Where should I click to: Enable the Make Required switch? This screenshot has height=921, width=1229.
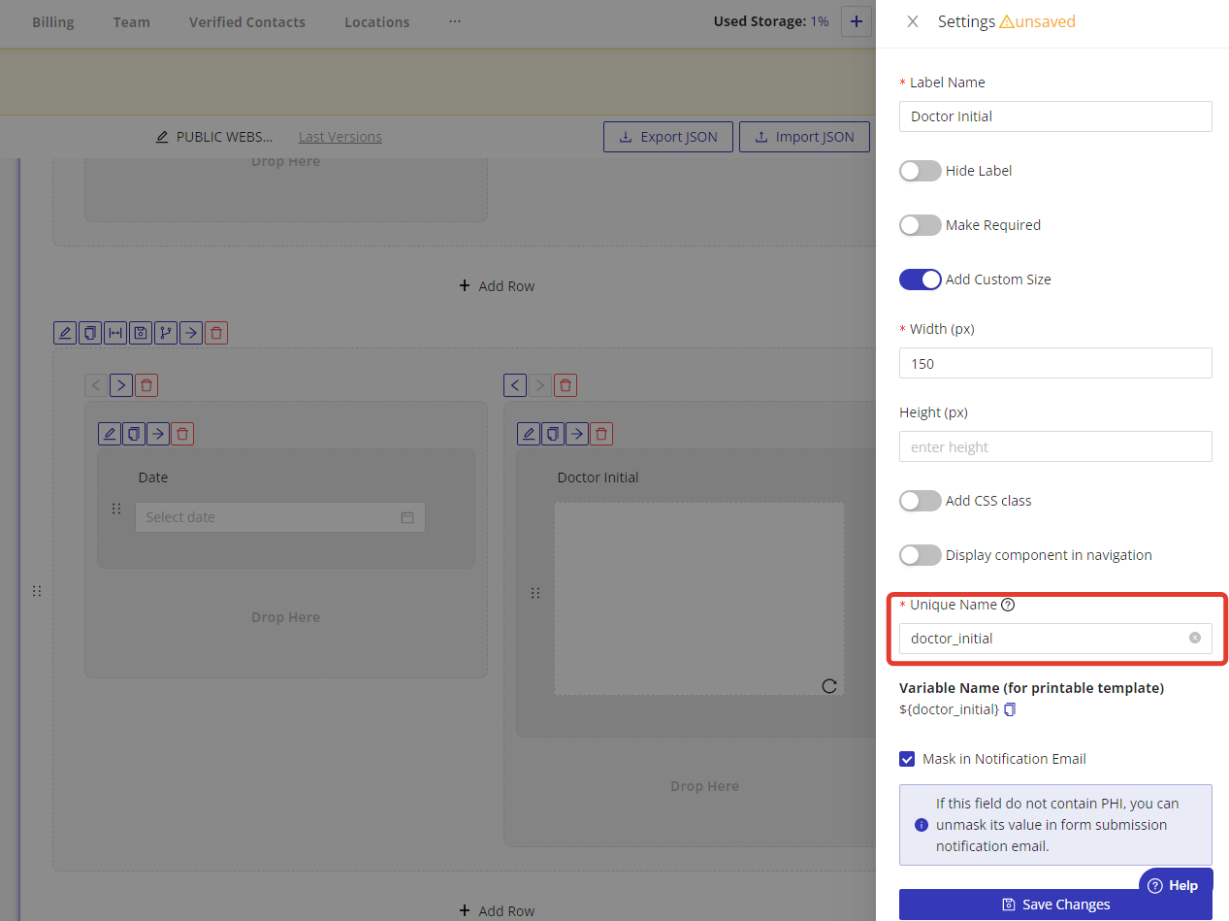[921, 225]
